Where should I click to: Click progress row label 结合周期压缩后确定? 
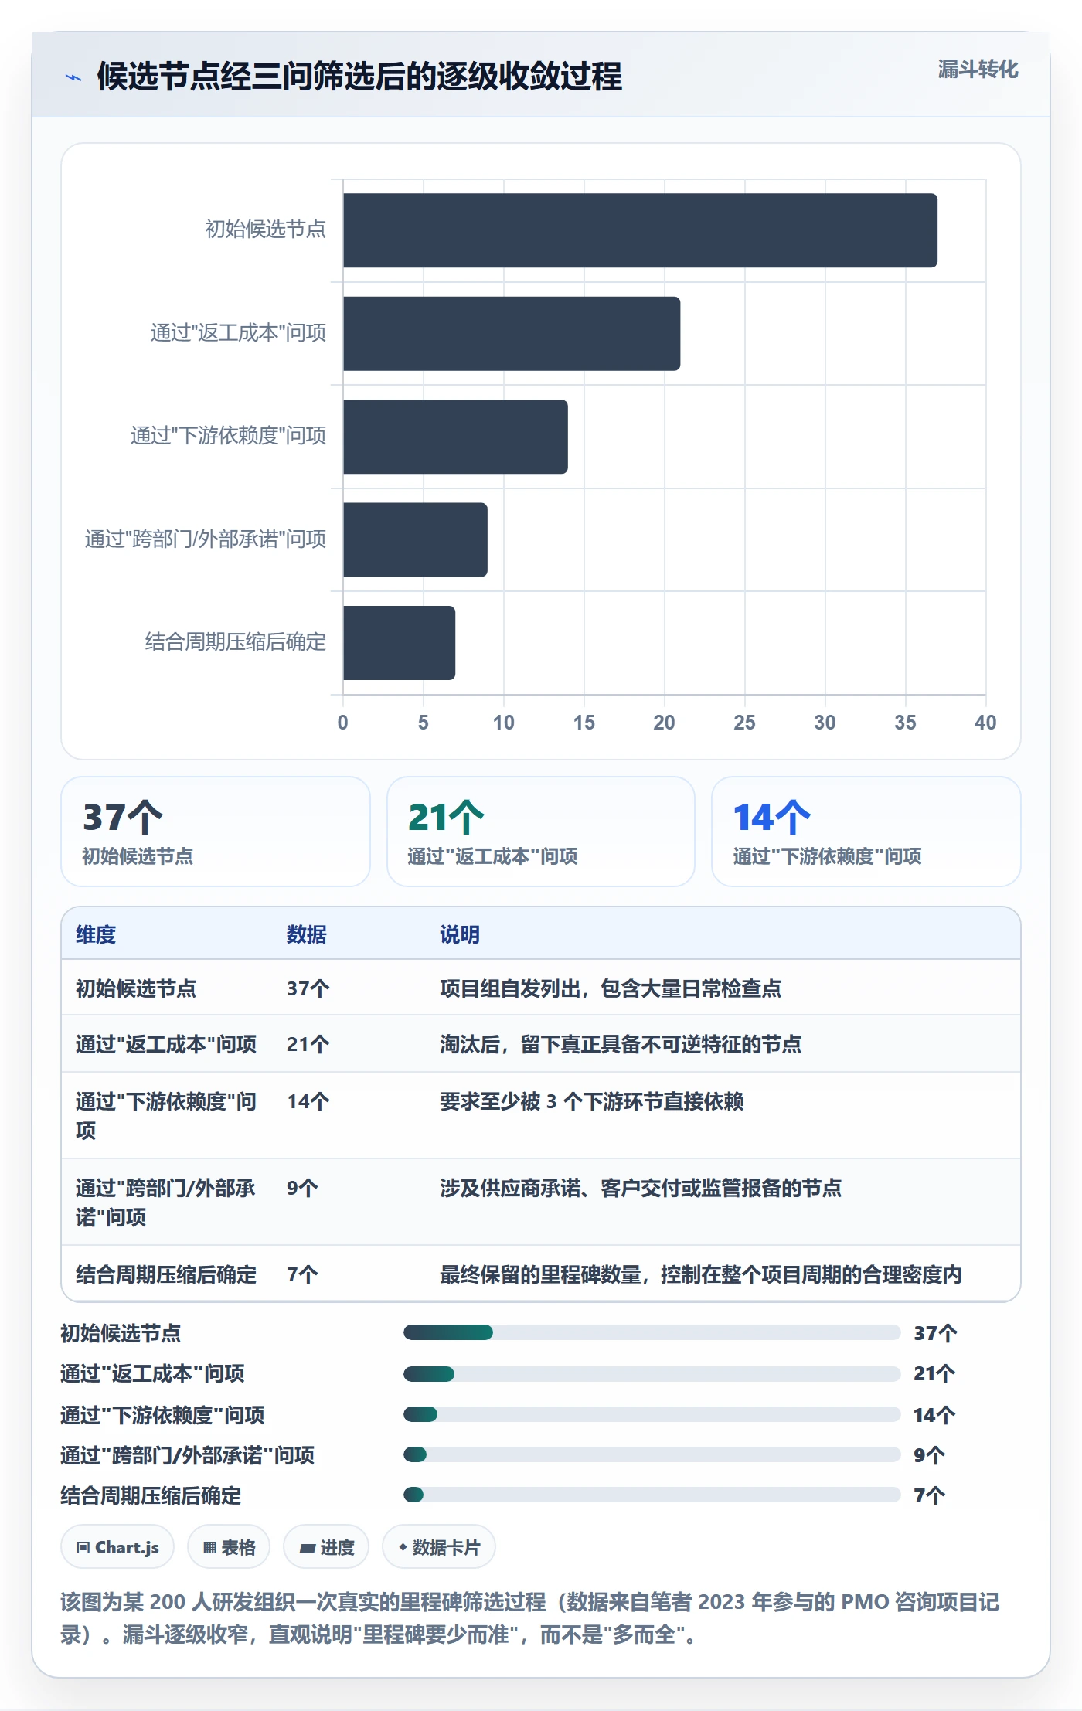point(151,1495)
